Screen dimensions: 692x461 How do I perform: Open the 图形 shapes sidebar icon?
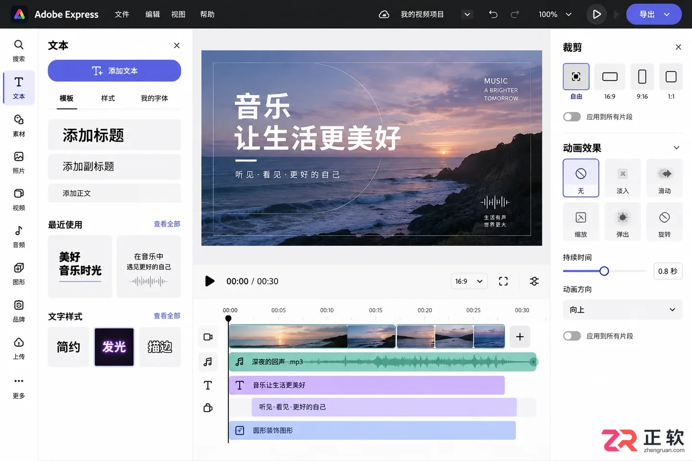point(19,274)
